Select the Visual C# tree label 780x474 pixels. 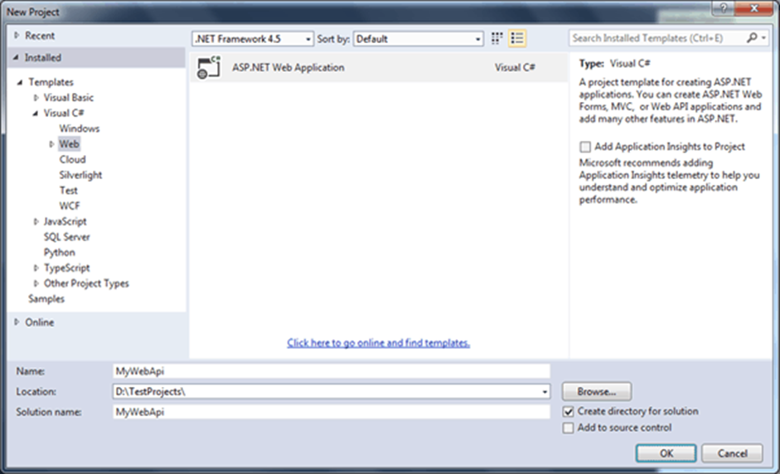[x=64, y=114]
